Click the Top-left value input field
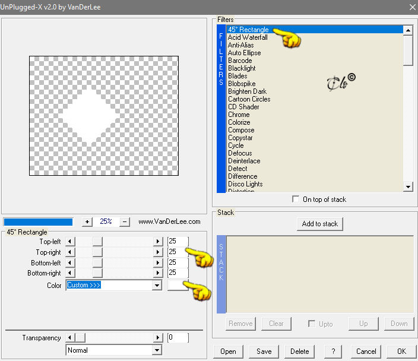 click(x=178, y=241)
